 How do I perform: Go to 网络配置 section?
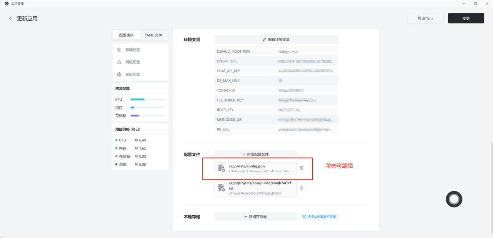[132, 62]
